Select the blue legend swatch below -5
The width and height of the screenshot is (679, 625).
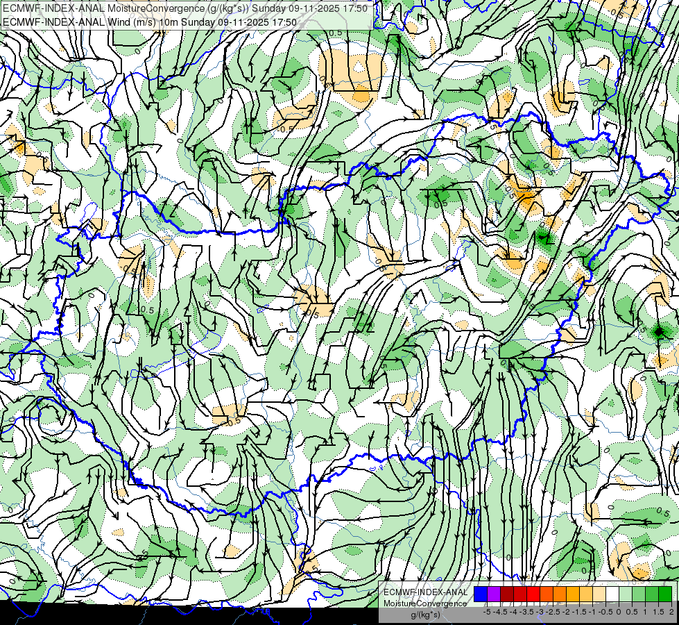pos(481,594)
